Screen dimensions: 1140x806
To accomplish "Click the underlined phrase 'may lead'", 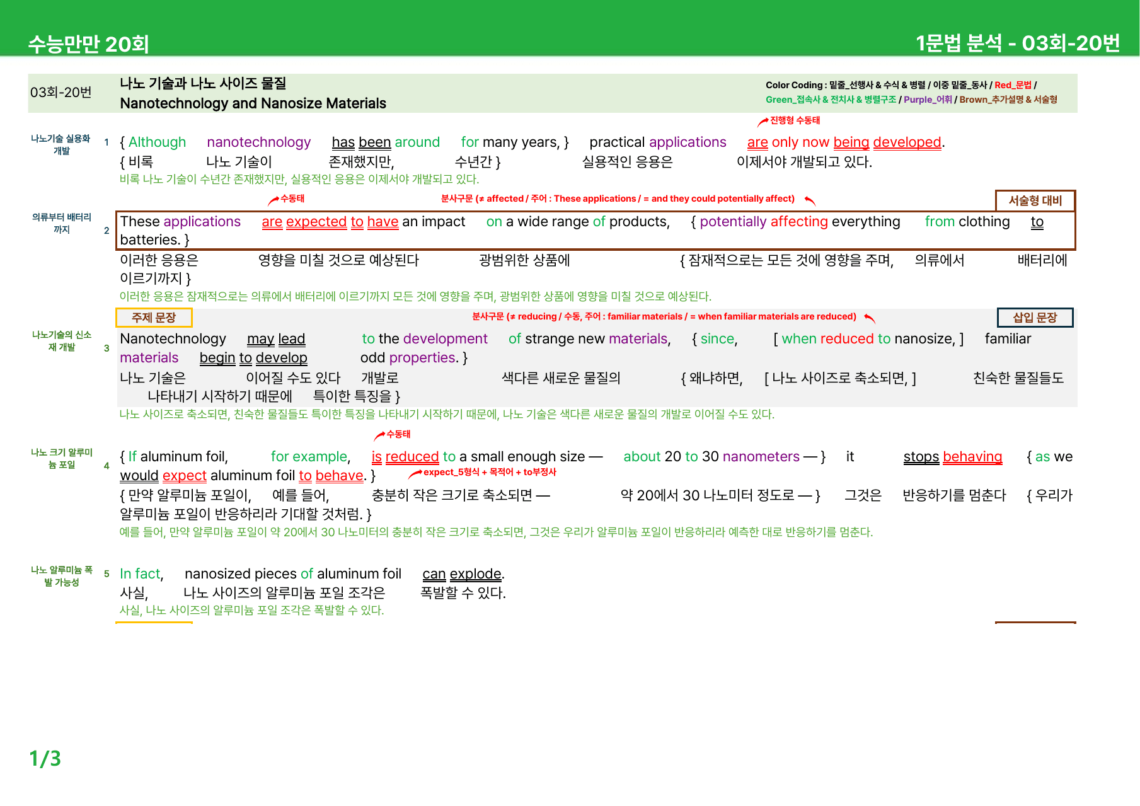I will (x=276, y=339).
